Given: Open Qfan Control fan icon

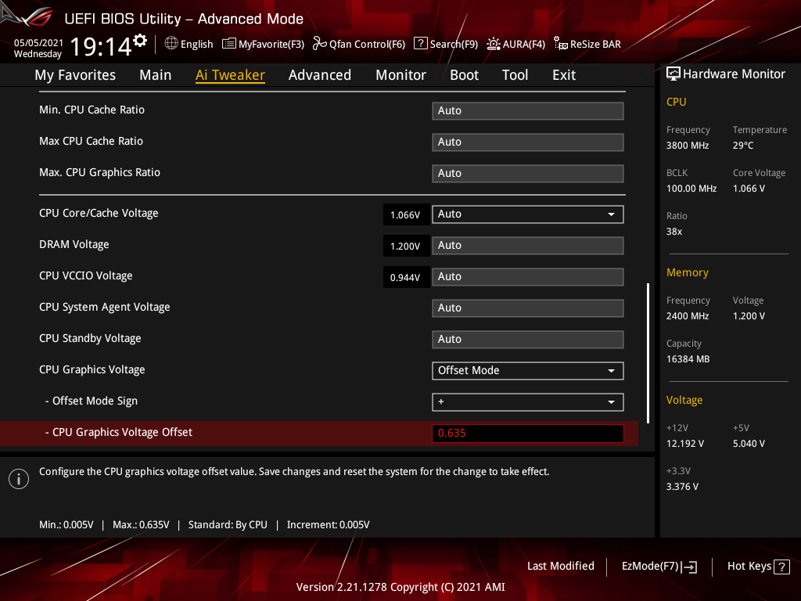Looking at the screenshot, I should [320, 44].
